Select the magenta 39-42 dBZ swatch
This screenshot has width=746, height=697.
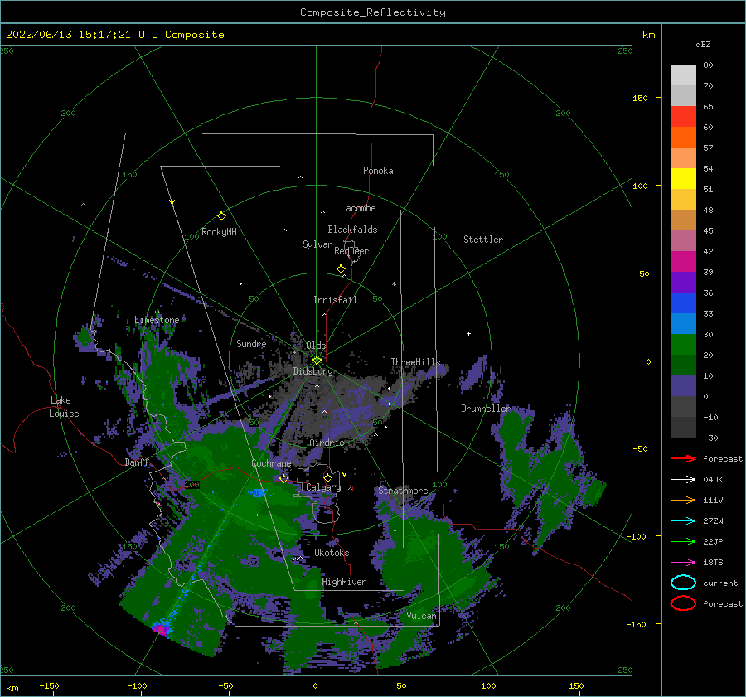[x=683, y=262]
